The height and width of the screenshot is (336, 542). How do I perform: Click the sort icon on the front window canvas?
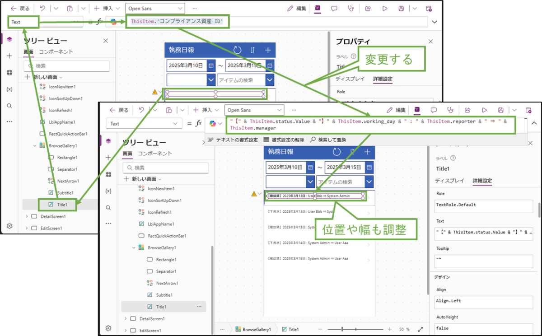pos(352,152)
